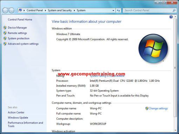Open Device Manager link
The height and width of the screenshot is (134, 179).
point(18,28)
